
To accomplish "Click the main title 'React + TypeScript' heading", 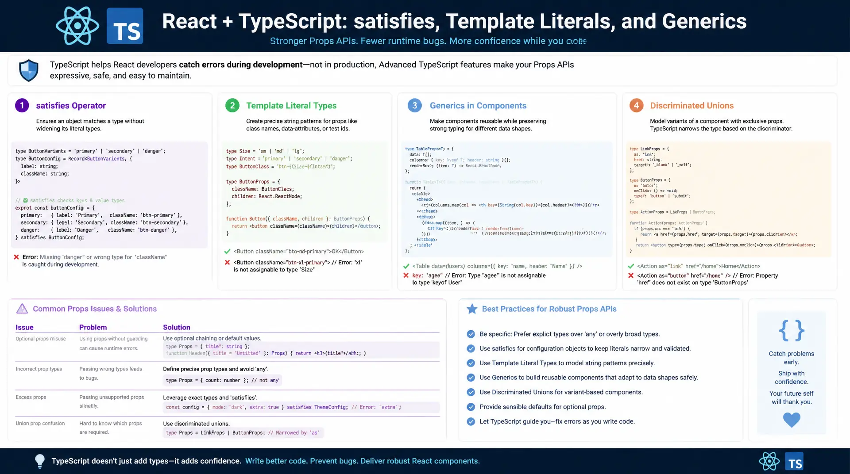I will pyautogui.click(x=454, y=21).
